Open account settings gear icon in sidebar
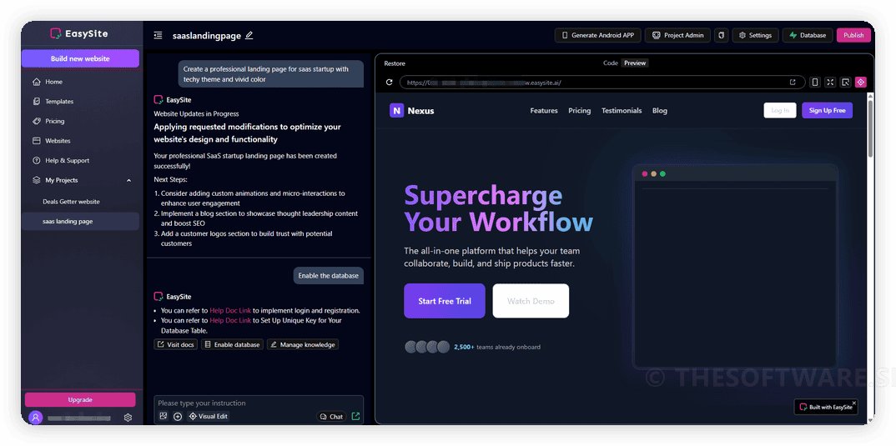Image resolution: width=896 pixels, height=446 pixels. pos(128,418)
